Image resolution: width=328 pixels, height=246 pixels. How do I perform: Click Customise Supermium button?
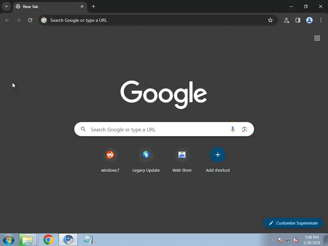pos(293,223)
